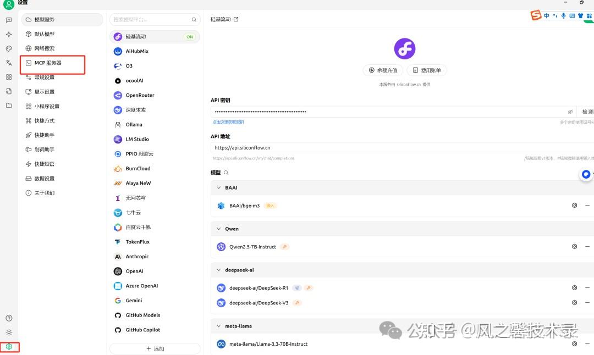Toggle the ON badge of 硅基流动

pos(189,37)
